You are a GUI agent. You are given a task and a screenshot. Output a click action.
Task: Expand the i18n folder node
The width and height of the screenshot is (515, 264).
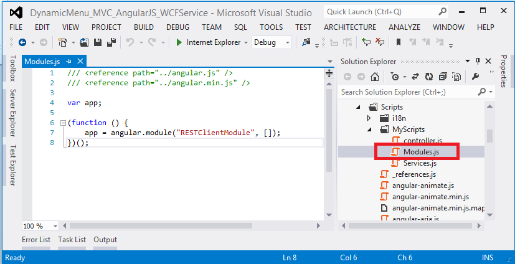[x=369, y=118]
